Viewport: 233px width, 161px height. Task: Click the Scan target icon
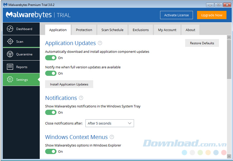pyautogui.click(x=10, y=42)
